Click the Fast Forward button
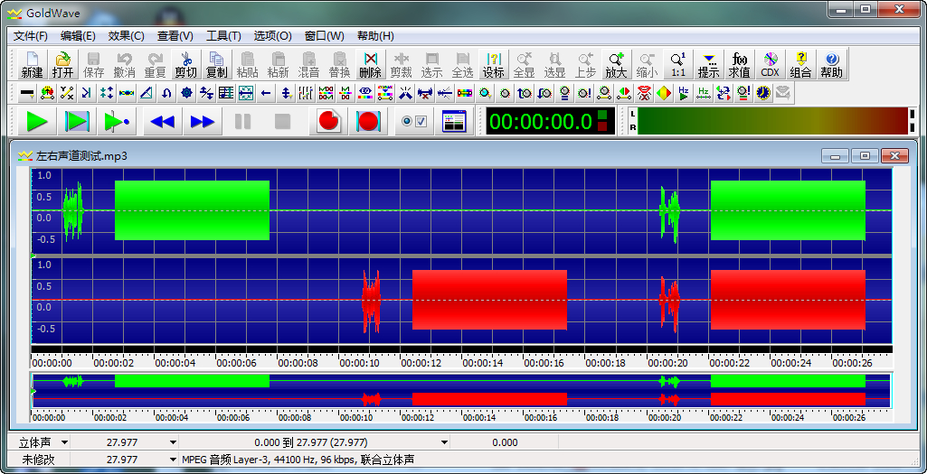Screen dimensions: 927x474 (202, 121)
